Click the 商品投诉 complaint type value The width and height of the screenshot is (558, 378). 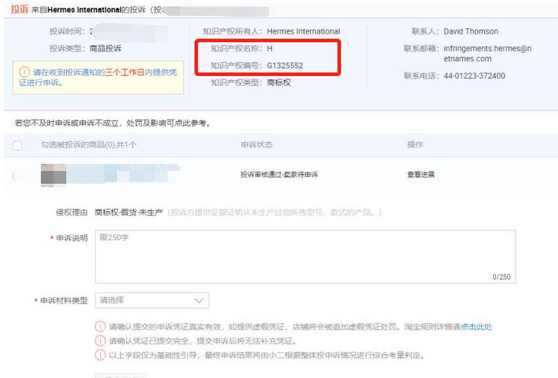106,49
